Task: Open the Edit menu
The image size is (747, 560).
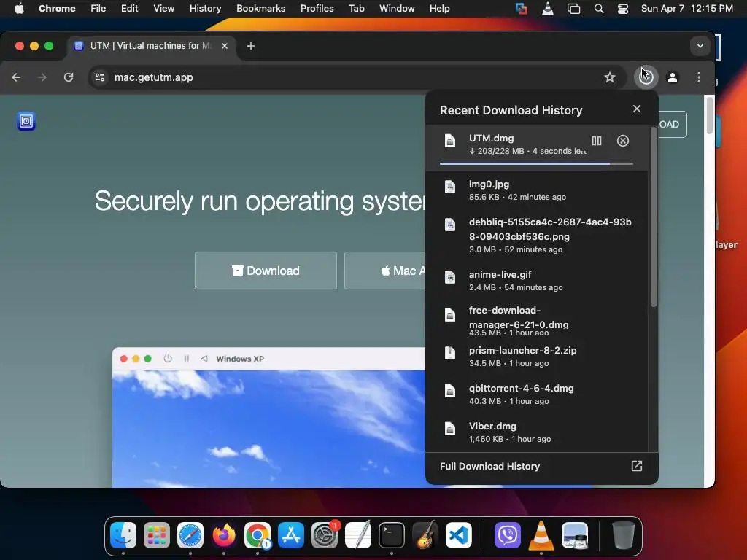Action: click(129, 8)
